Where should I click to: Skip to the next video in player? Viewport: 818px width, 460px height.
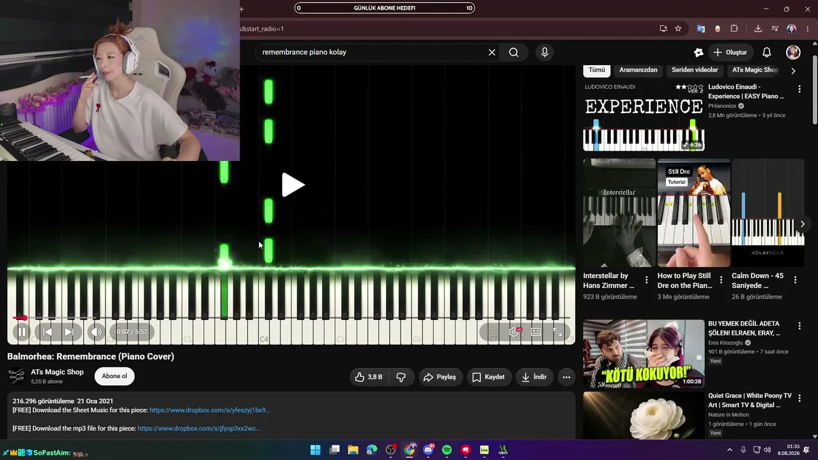click(x=69, y=332)
